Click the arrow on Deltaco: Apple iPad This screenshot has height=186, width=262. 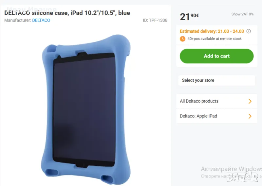[x=250, y=116]
